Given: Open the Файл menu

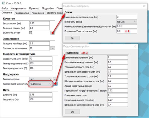Looking at the screenshot, I should (x=5, y=8).
